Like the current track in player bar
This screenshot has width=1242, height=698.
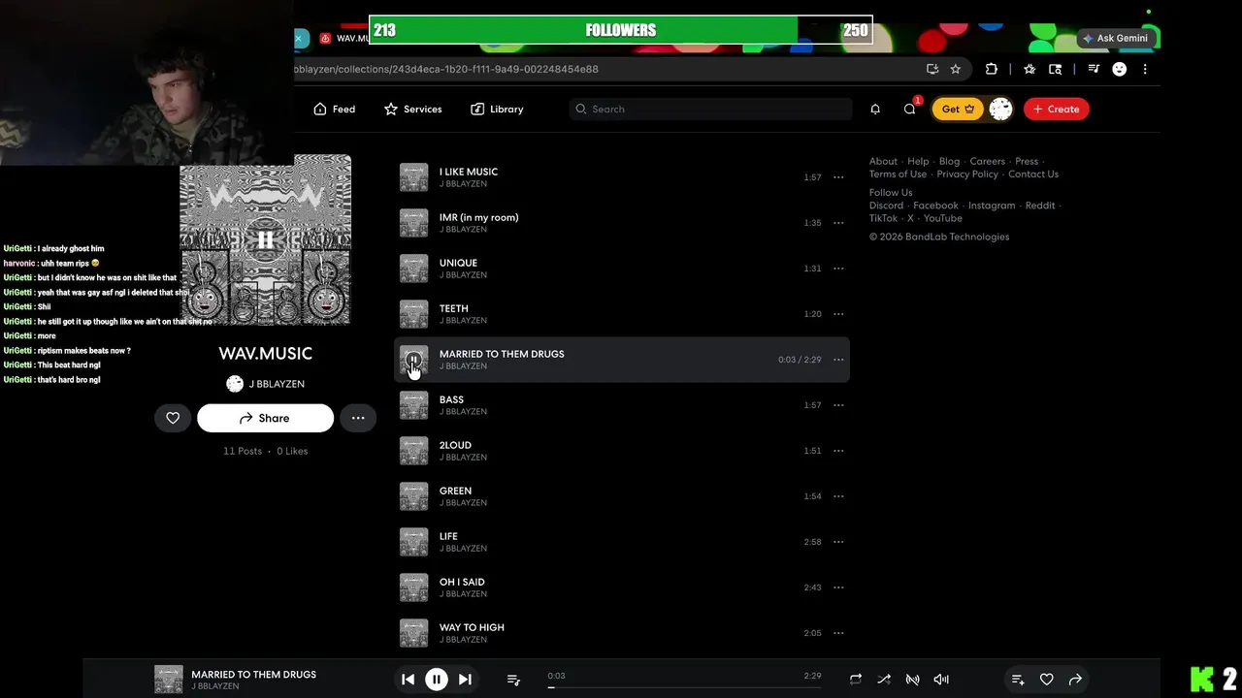coord(1046,680)
